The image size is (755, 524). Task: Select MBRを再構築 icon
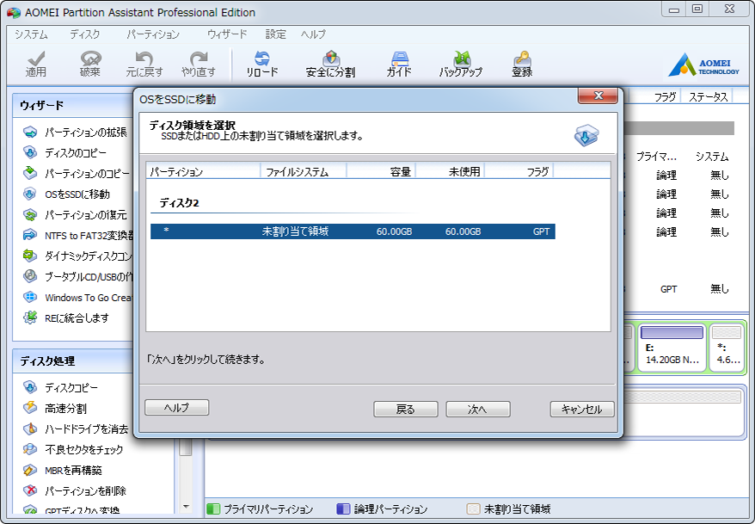click(30, 470)
